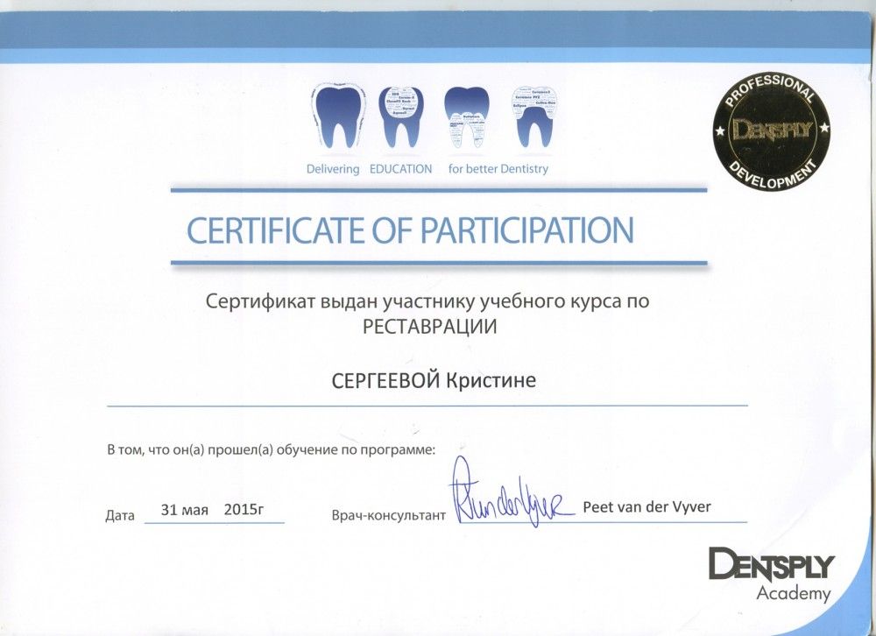This screenshot has width=876, height=636.
Task: Click the Дата label
Action: pyautogui.click(x=120, y=516)
